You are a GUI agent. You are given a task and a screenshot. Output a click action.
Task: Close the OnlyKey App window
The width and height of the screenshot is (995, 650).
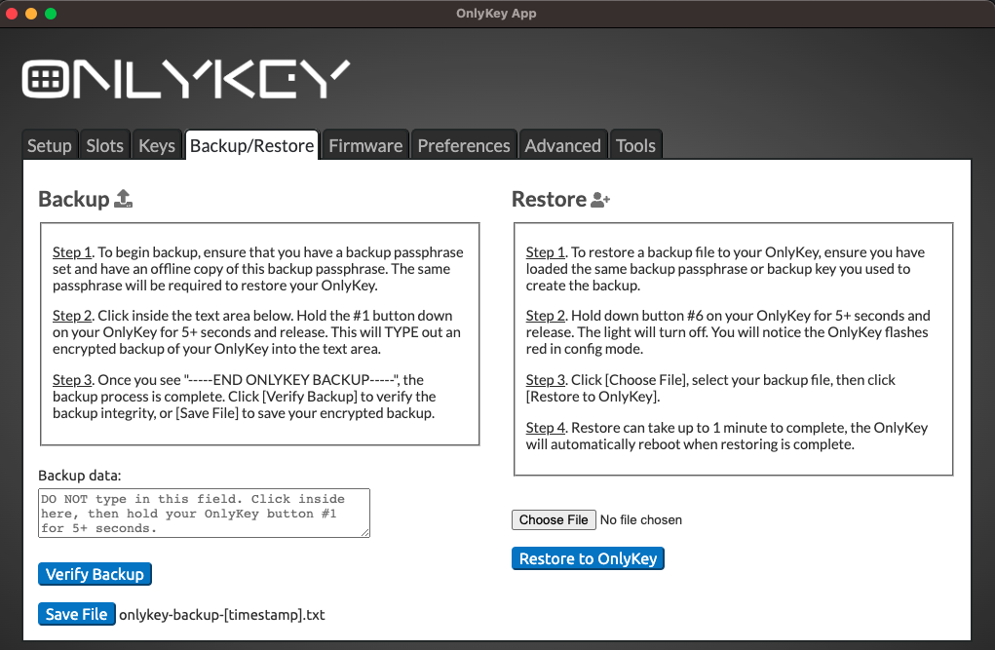pyautogui.click(x=12, y=14)
